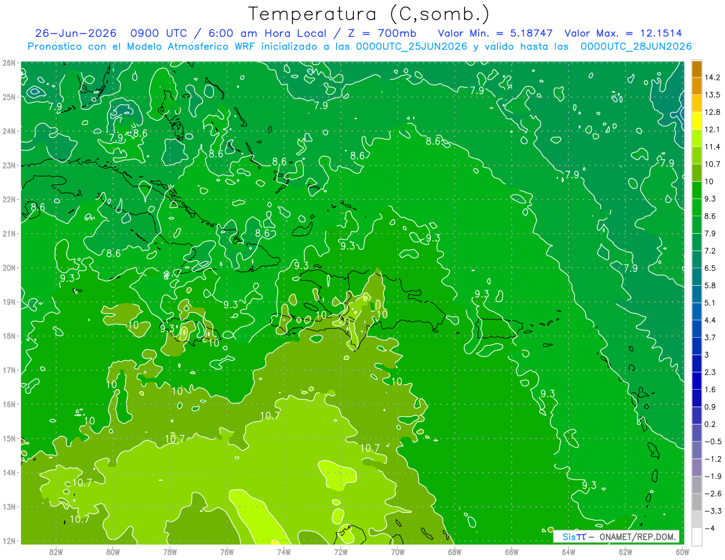
Task: Click the '74W' longitude axis label
Action: [x=284, y=552]
